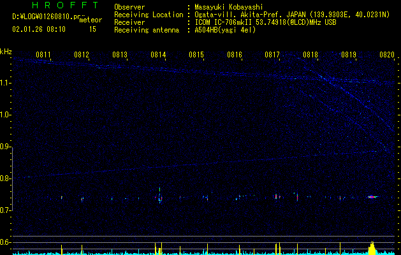Click the 0812 time marker
Image resolution: width=401 pixels, height=255 pixels.
coord(82,54)
